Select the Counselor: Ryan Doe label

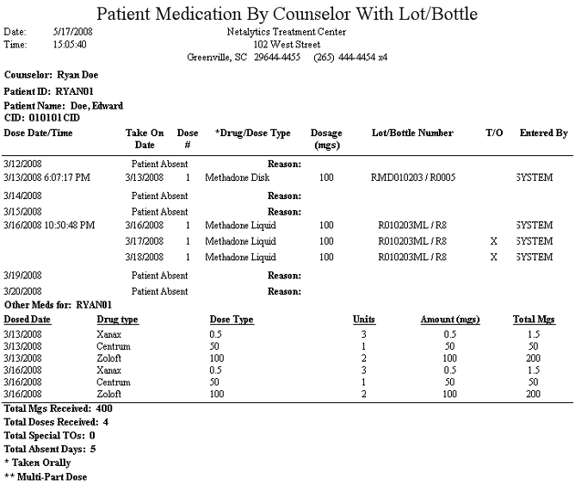pos(51,75)
